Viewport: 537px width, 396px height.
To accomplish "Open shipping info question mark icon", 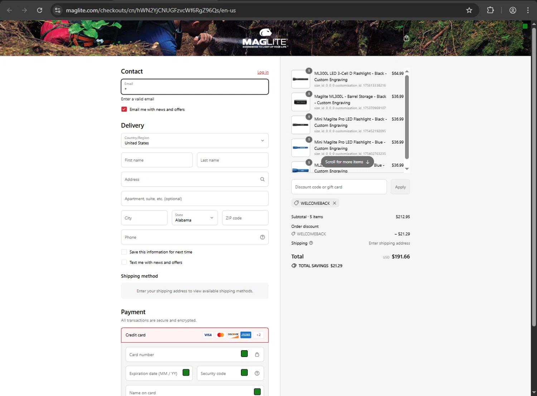I will (311, 243).
